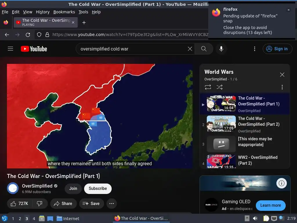Play The Cold War Part 2 video
This screenshot has height=223, width=297.
[245, 124]
